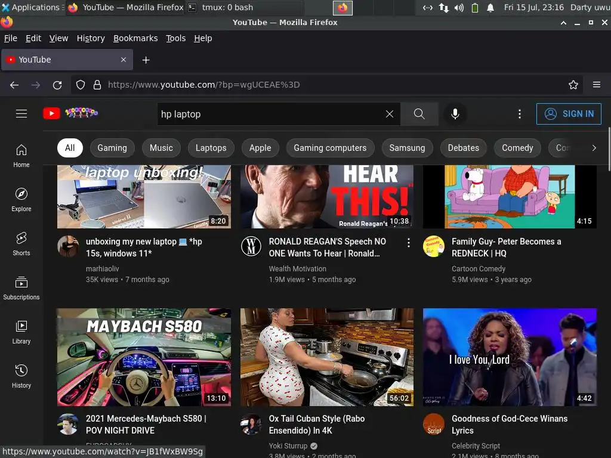Open the View menu

[59, 38]
